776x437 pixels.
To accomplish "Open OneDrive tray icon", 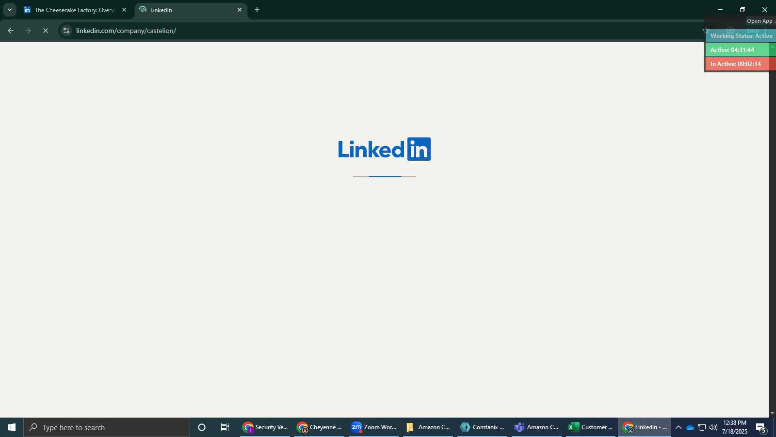I will pyautogui.click(x=690, y=427).
